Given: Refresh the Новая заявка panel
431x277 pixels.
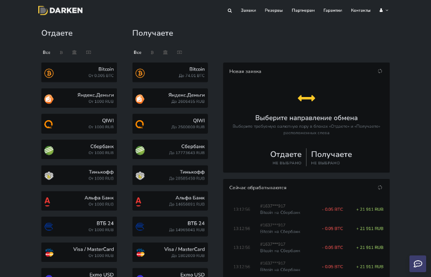Looking at the screenshot, I should pyautogui.click(x=380, y=71).
